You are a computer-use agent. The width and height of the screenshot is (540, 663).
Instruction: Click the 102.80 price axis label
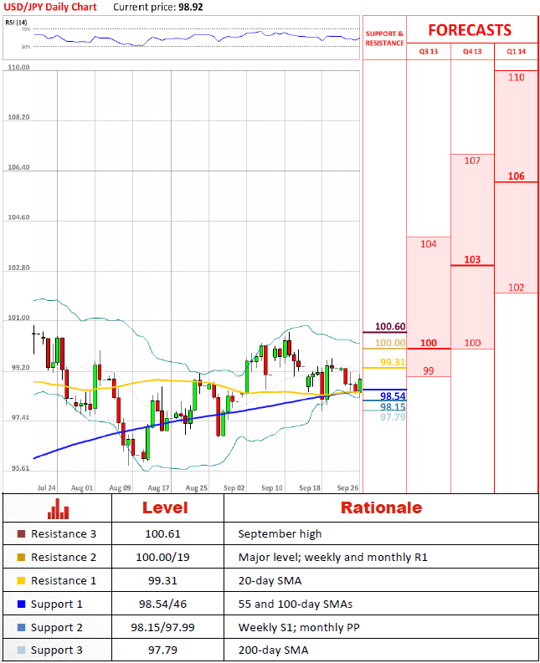(18, 268)
